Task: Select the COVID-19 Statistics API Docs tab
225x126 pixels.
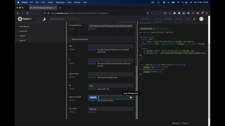Action: coord(43,8)
